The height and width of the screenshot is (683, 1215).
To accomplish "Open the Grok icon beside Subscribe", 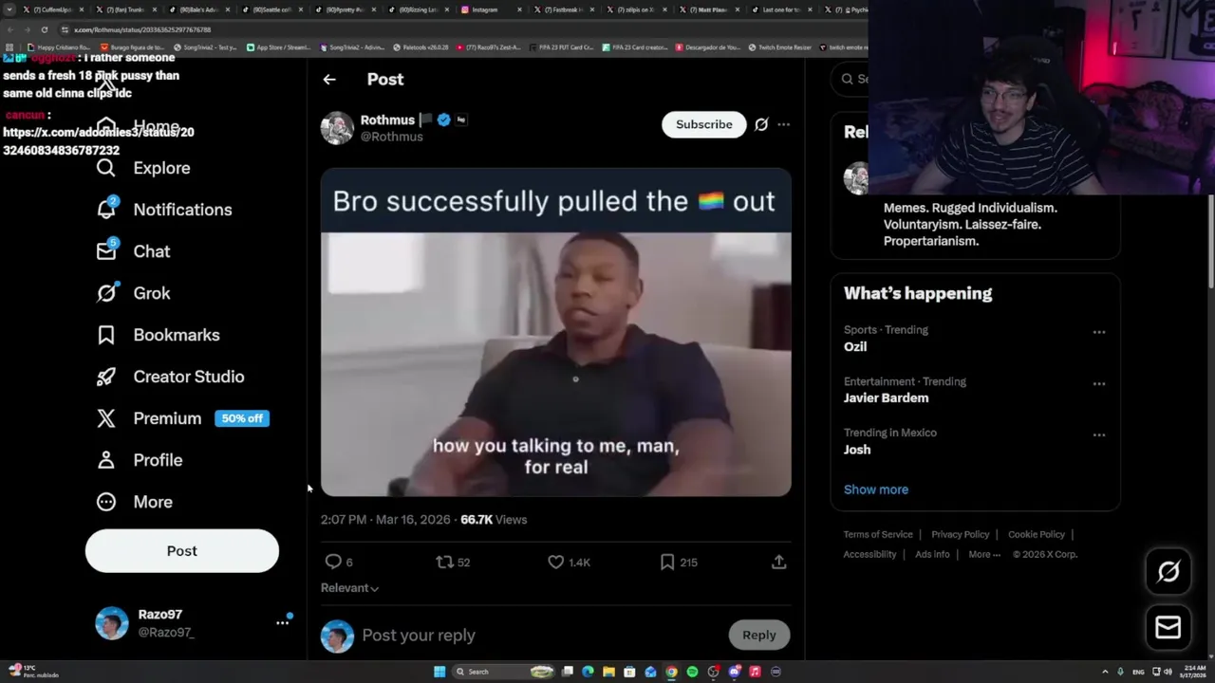I will [x=761, y=124].
